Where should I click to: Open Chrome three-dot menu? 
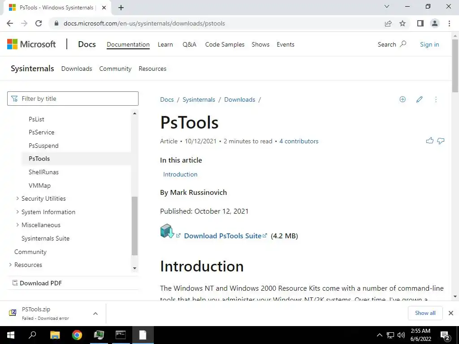[x=449, y=23]
